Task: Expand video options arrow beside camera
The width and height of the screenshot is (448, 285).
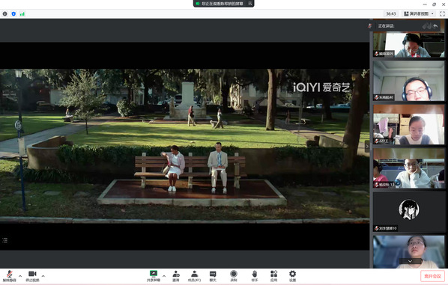Action: coord(43,276)
